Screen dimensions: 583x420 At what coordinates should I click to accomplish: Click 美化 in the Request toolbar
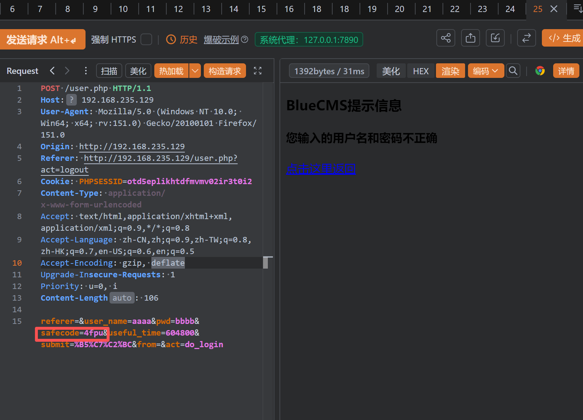138,71
